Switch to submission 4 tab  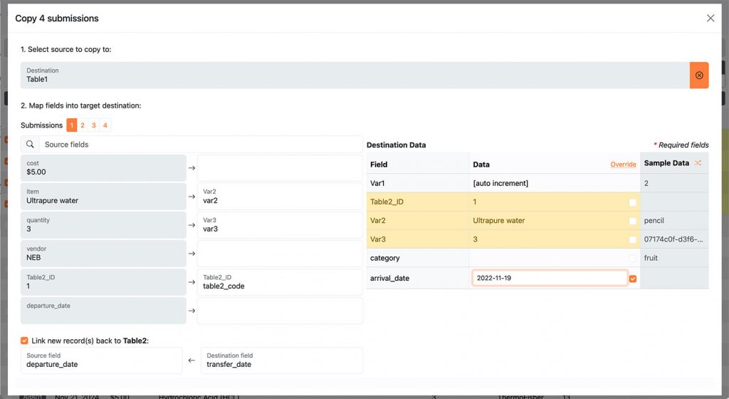[x=105, y=125]
